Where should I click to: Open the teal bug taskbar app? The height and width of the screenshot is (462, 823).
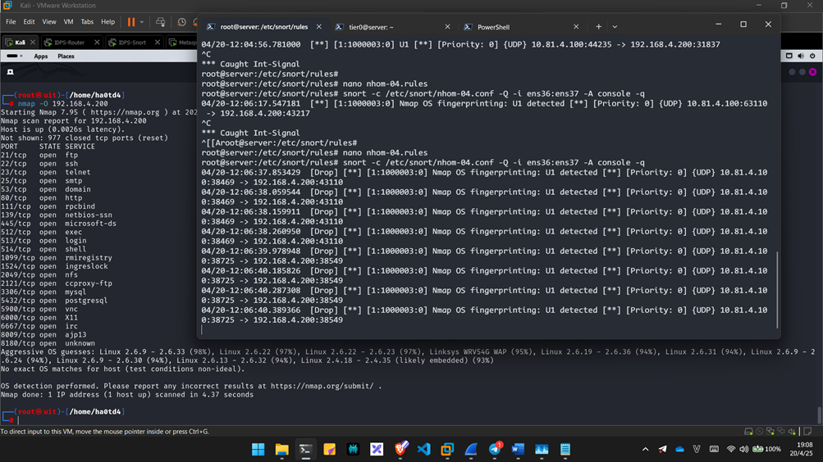pos(353,449)
